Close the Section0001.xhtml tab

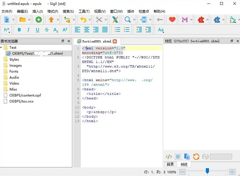[115, 41]
